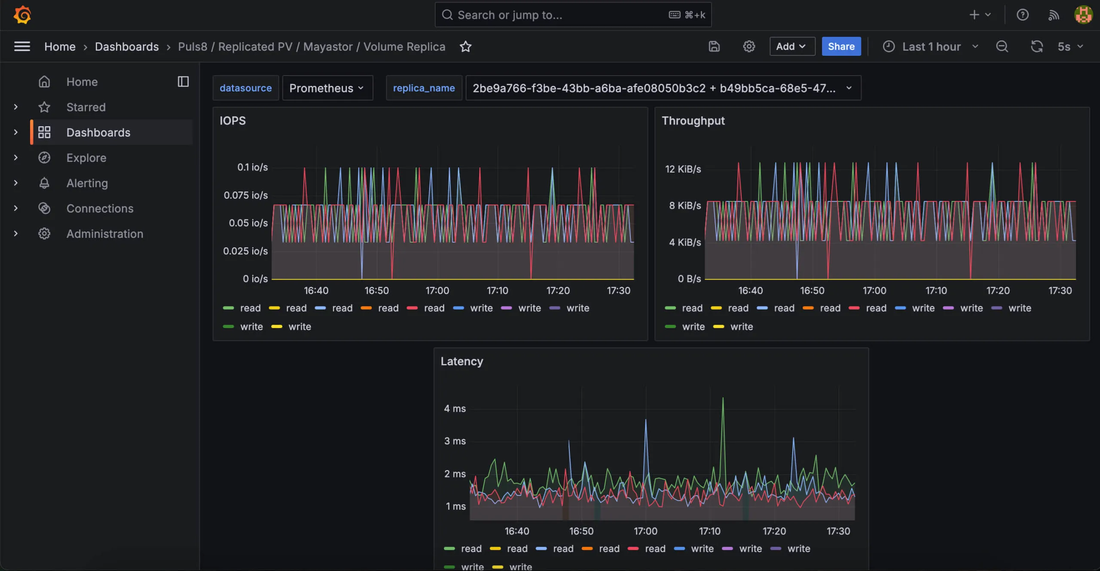This screenshot has width=1100, height=571.
Task: Refresh the dashboard manually
Action: [1037, 46]
